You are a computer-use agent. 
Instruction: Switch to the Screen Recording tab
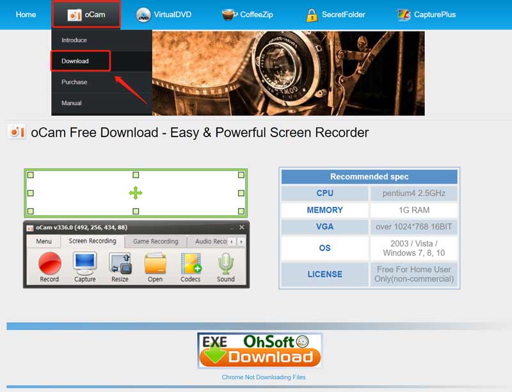92,241
